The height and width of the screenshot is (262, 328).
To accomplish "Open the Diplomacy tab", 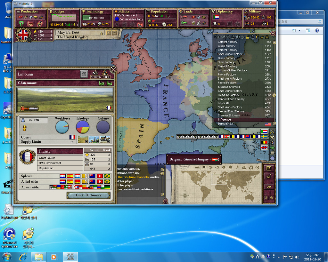I will pyautogui.click(x=226, y=18).
